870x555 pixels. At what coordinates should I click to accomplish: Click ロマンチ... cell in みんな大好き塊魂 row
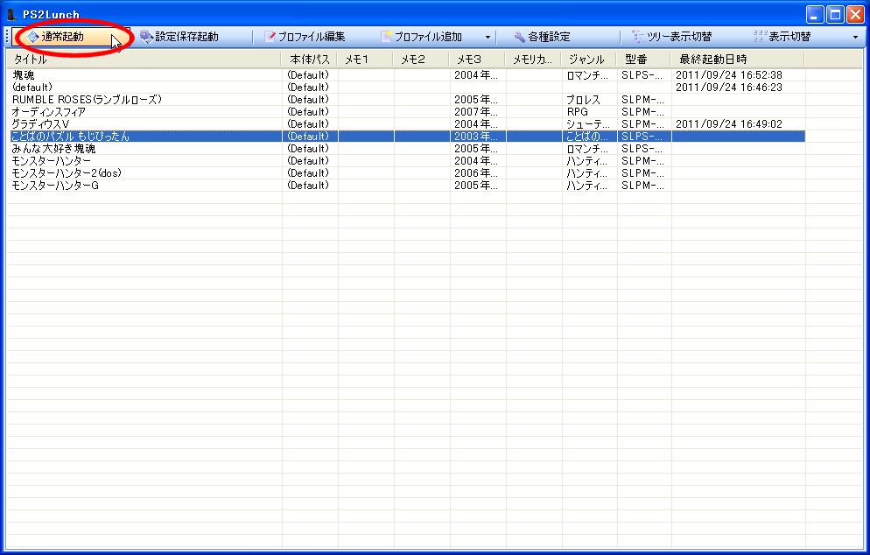[x=587, y=149]
